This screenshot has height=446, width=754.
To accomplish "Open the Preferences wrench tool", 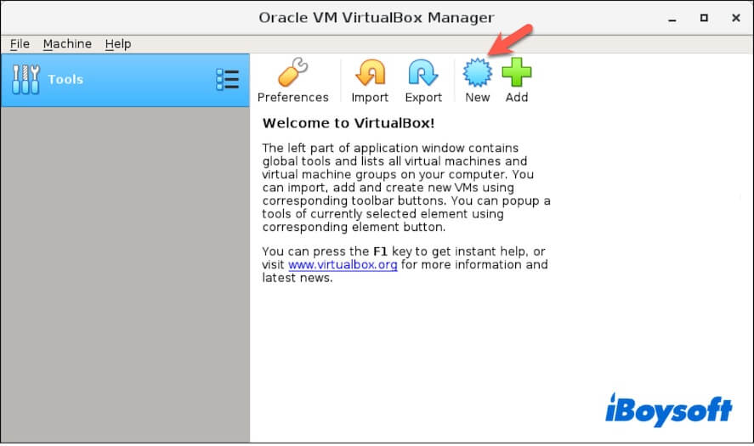I will coord(293,80).
